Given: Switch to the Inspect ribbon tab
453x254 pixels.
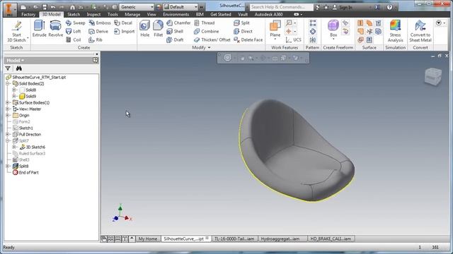Looking at the screenshot, I should pos(93,14).
